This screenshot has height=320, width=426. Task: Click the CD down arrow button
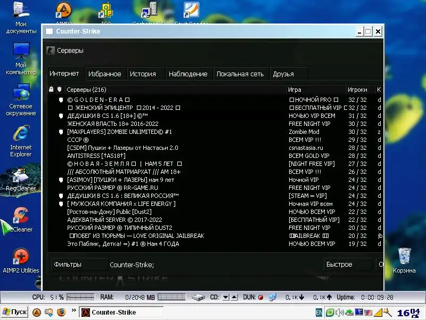(225, 298)
